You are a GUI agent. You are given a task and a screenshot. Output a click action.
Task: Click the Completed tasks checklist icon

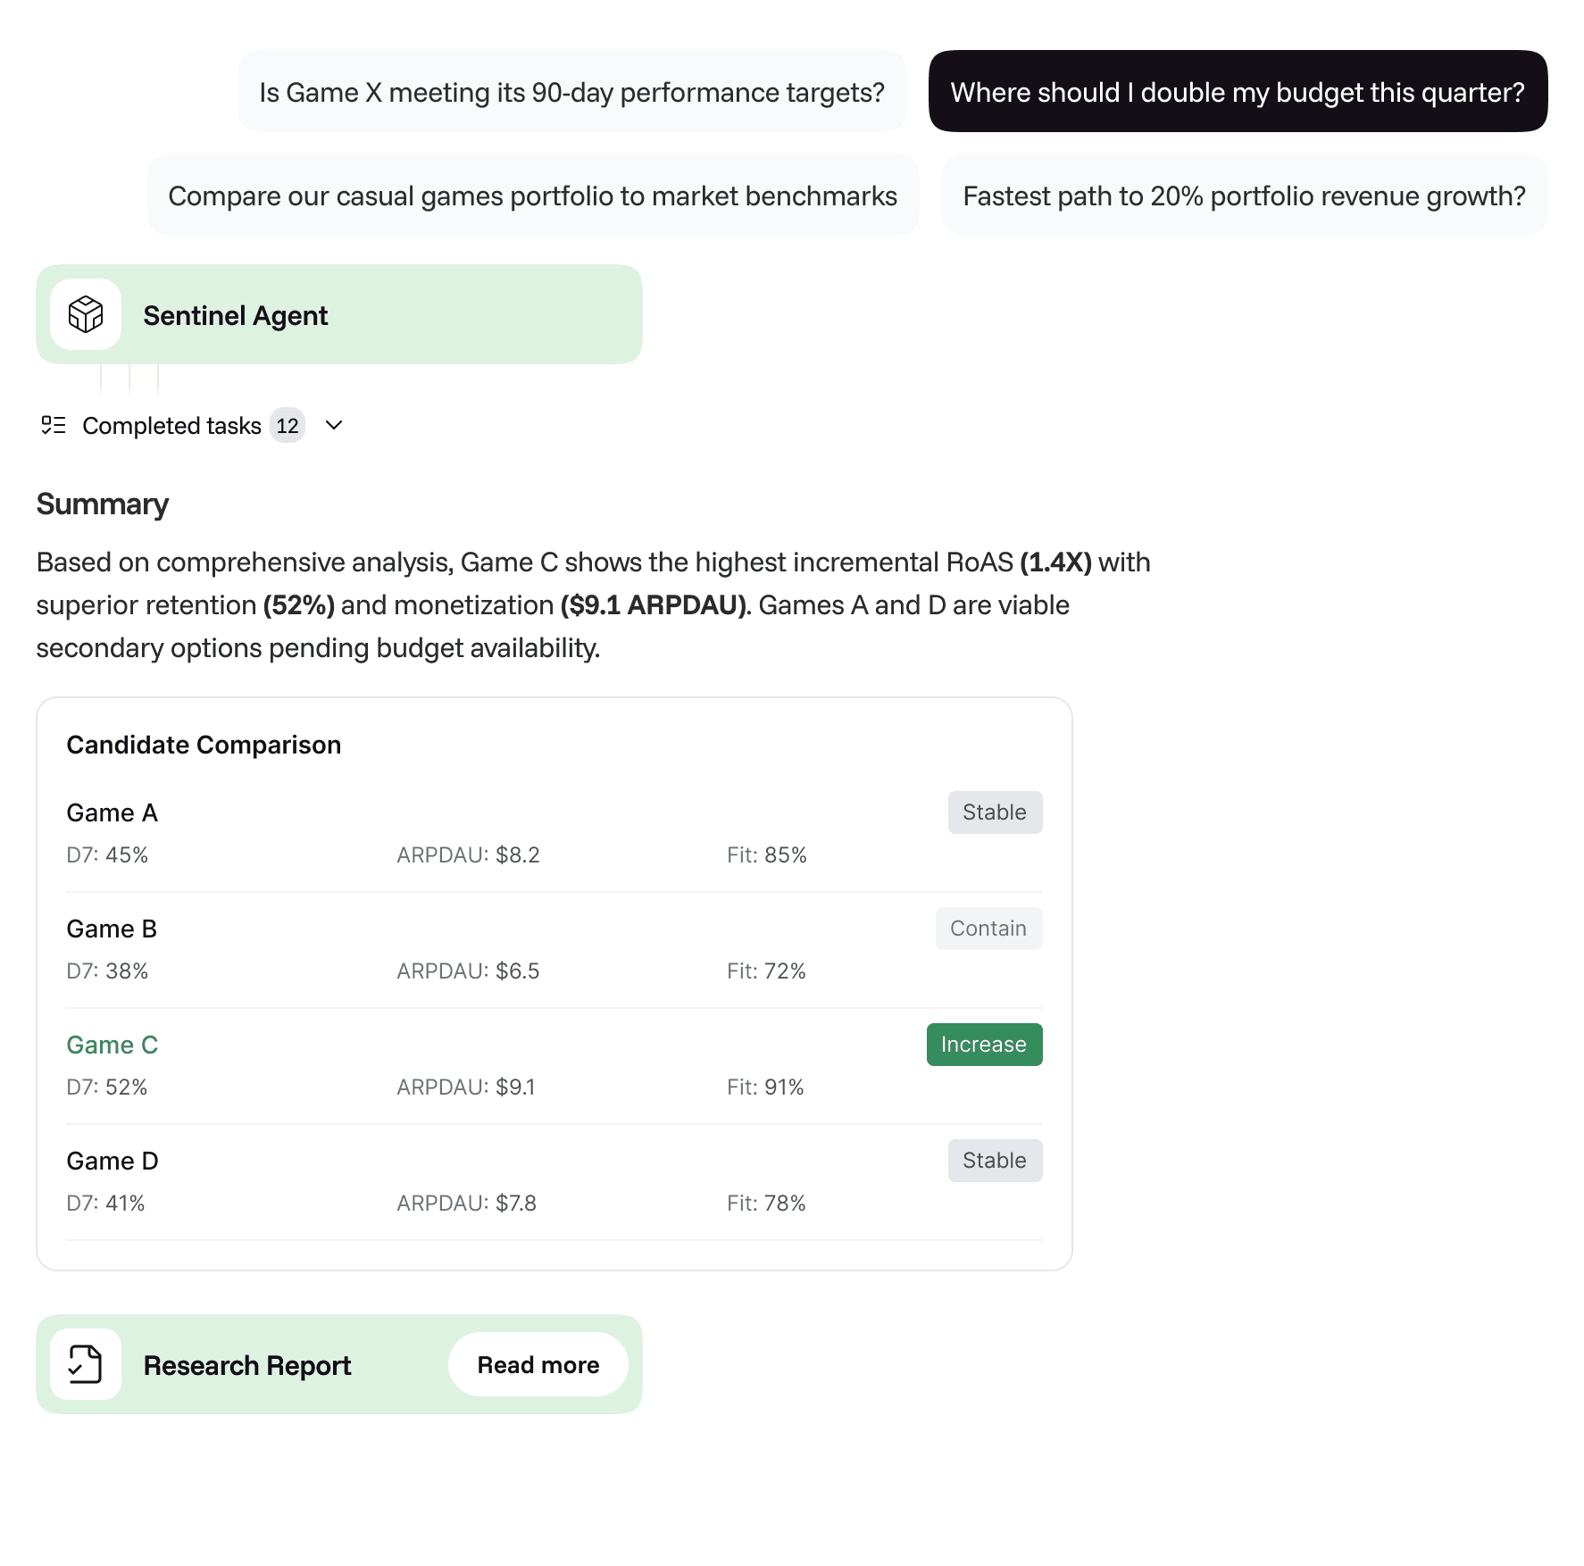coord(54,425)
